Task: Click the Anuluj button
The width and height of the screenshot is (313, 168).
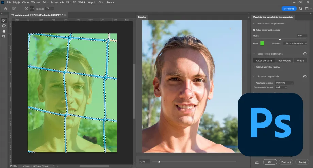Action: [302, 162]
